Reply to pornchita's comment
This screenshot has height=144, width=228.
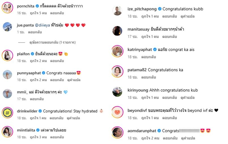coord(57,13)
